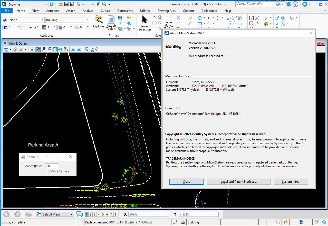Viewport: 328px width, 226px height.
Task: Click the Rotate View icon in View 1 toolbar
Action: pyautogui.click(x=60, y=49)
